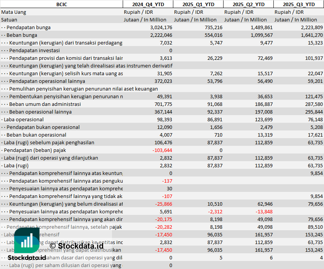Select the red value -25,866
Screen dimensions: 324x269
(x=163, y=204)
